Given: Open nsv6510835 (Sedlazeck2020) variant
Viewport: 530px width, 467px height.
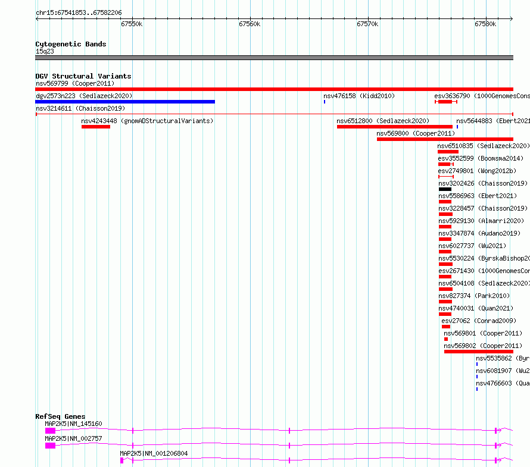Looking at the screenshot, I should click(484, 146).
